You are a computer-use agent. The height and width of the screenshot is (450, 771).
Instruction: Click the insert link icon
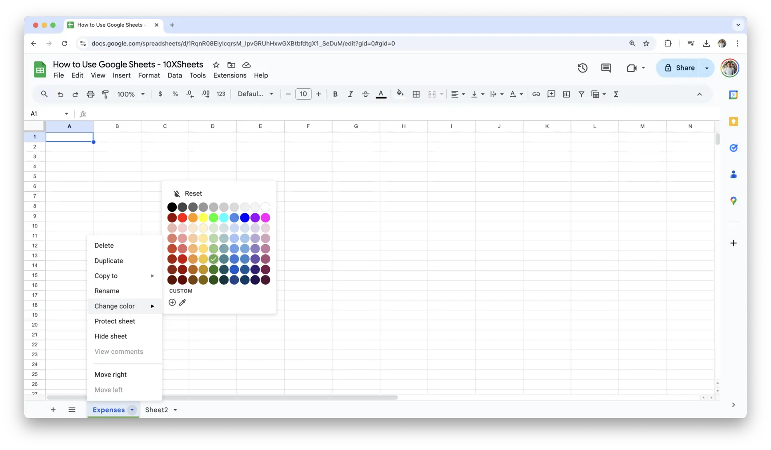(x=536, y=94)
